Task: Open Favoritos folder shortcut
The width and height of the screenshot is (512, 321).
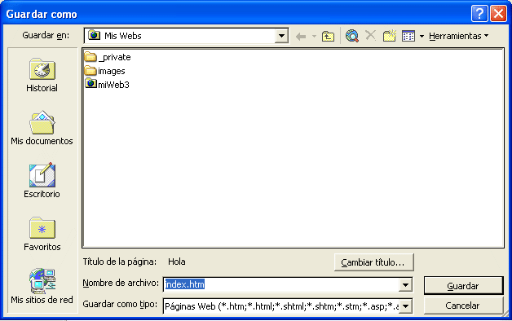Action: click(x=42, y=234)
